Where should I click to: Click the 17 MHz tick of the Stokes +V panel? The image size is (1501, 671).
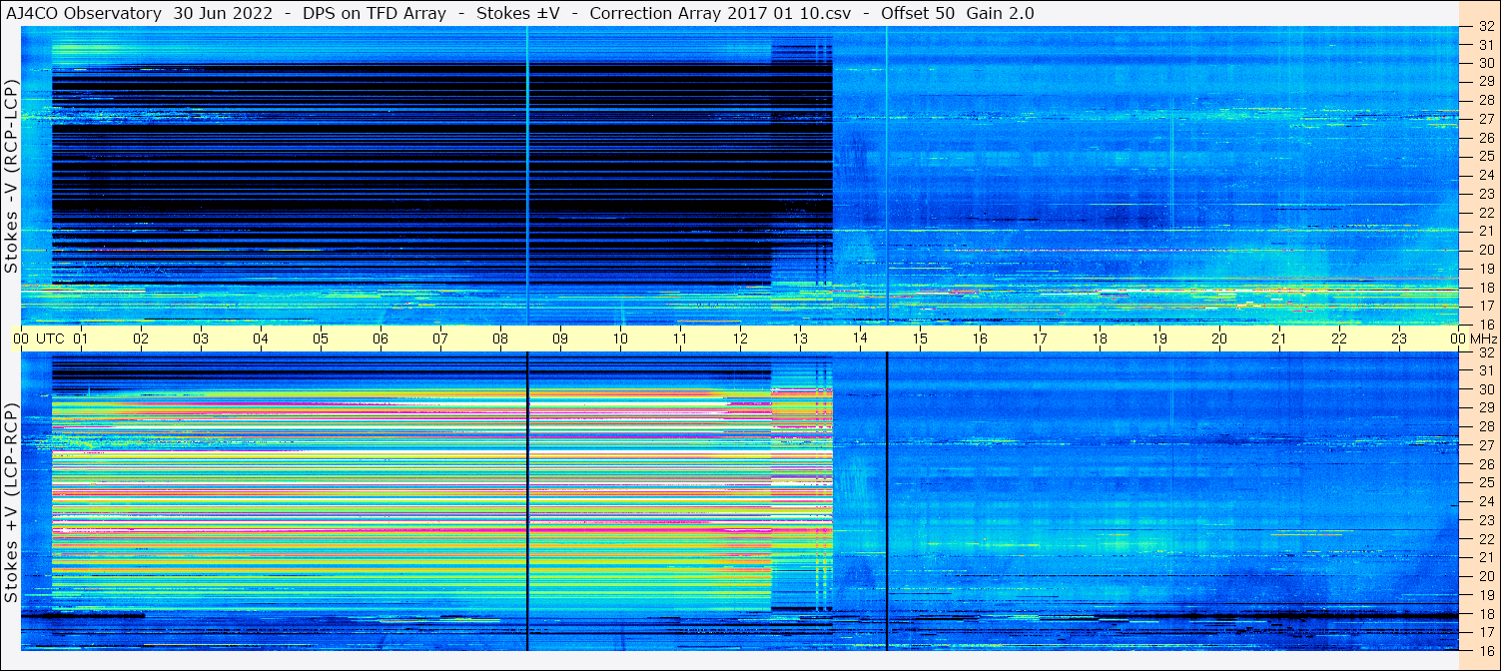coord(1485,632)
